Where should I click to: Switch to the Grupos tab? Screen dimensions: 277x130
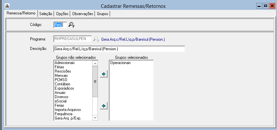click(103, 14)
